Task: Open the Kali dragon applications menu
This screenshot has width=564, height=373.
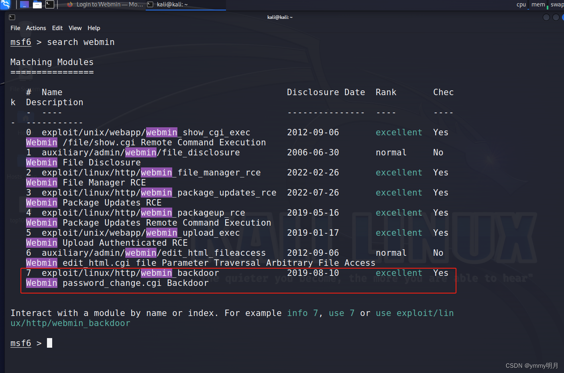Action: coord(5,4)
